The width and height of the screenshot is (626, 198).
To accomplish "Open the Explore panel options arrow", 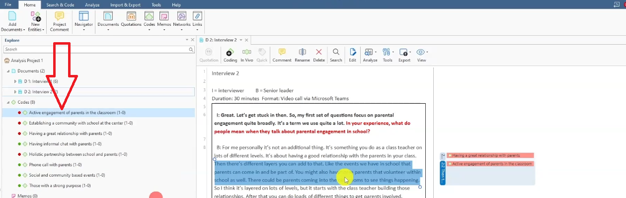I will coord(187,40).
